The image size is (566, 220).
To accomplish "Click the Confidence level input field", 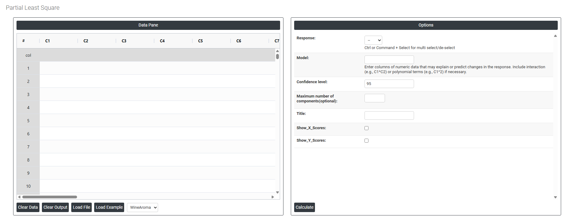I will pyautogui.click(x=389, y=84).
